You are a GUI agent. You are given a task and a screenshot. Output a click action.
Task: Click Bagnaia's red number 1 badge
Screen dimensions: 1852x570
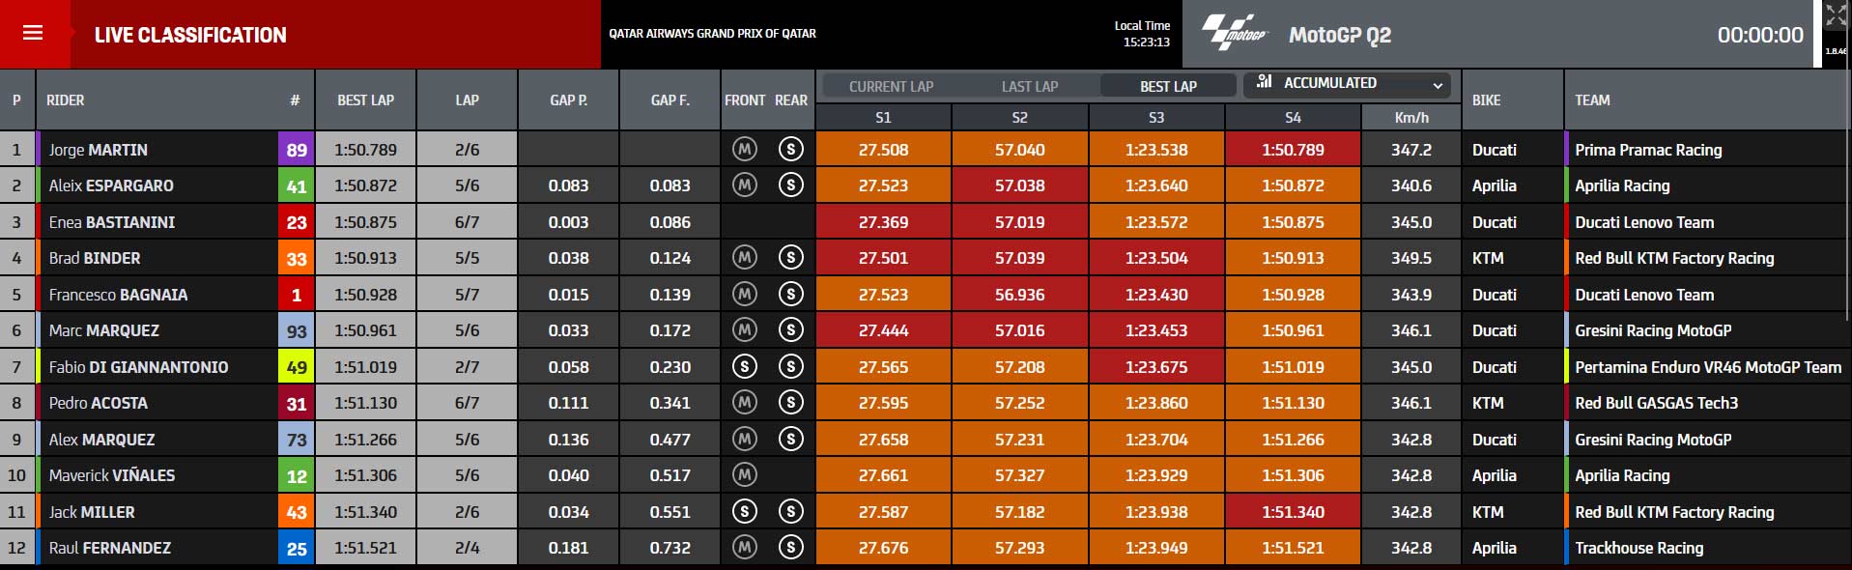(297, 295)
